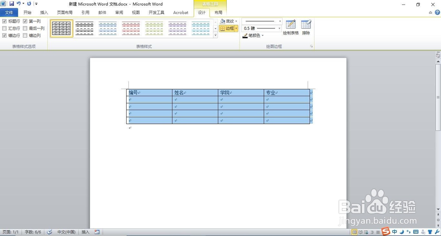
Task: Open the Customize Quick Access Toolbar dropdown
Action: pos(36,4)
